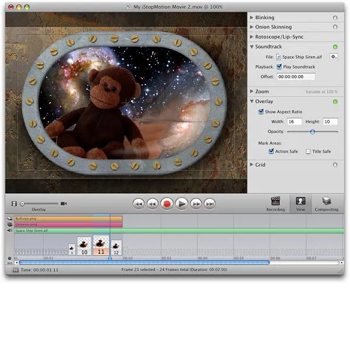Click the status bar icon beside Time
This screenshot has height=350, width=350.
(16, 270)
